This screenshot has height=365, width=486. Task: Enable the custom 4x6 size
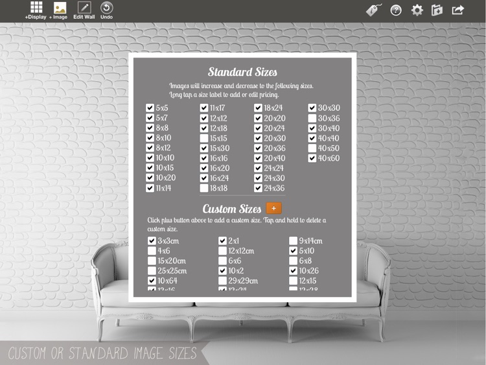(152, 250)
